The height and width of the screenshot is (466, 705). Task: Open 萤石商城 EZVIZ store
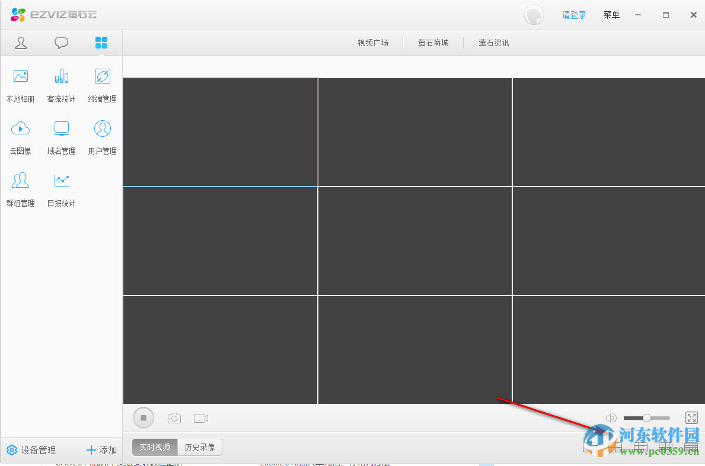433,43
